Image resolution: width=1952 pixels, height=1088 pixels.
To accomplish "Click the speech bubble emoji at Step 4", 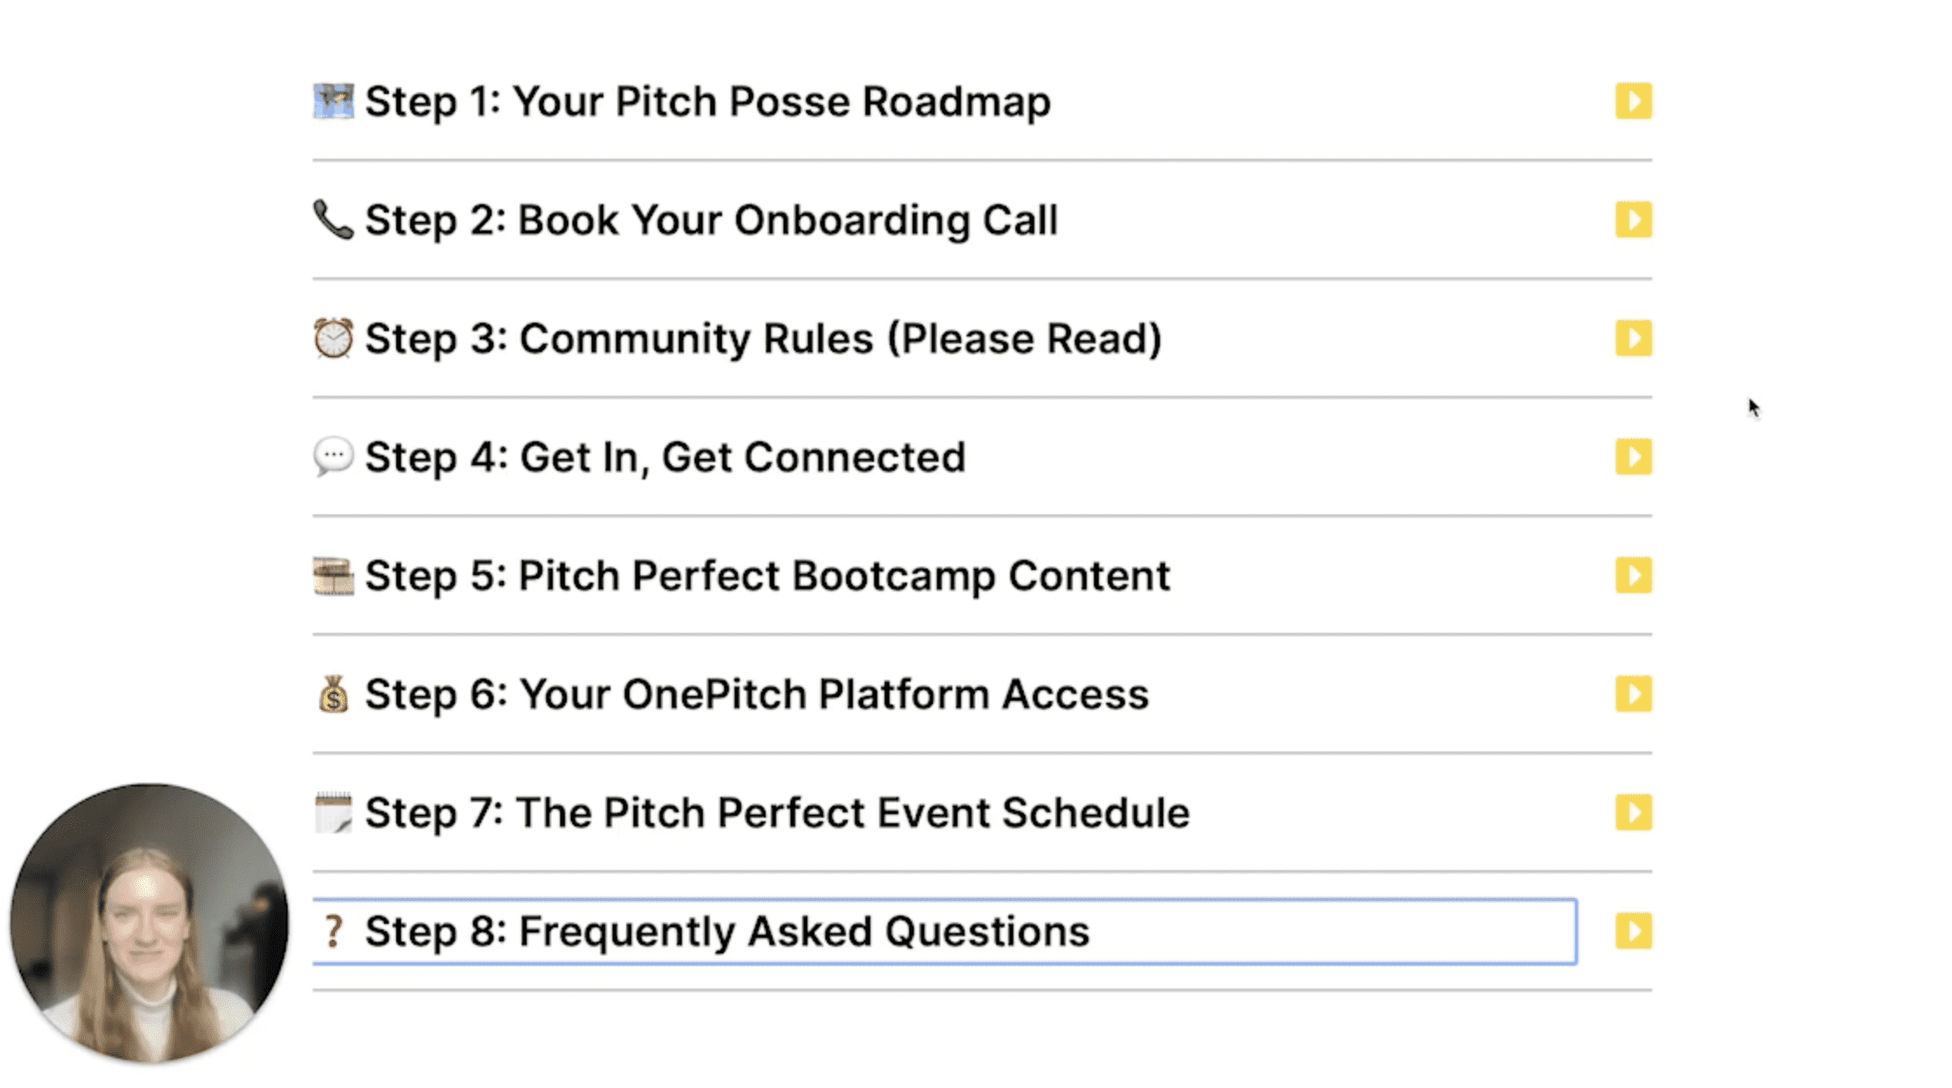I will 333,457.
